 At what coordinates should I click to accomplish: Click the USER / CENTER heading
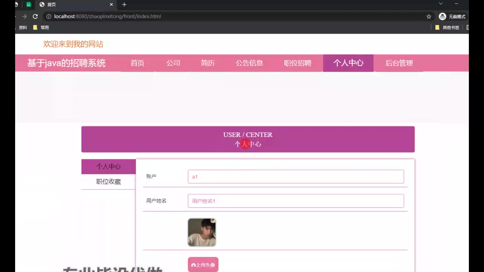(248, 135)
